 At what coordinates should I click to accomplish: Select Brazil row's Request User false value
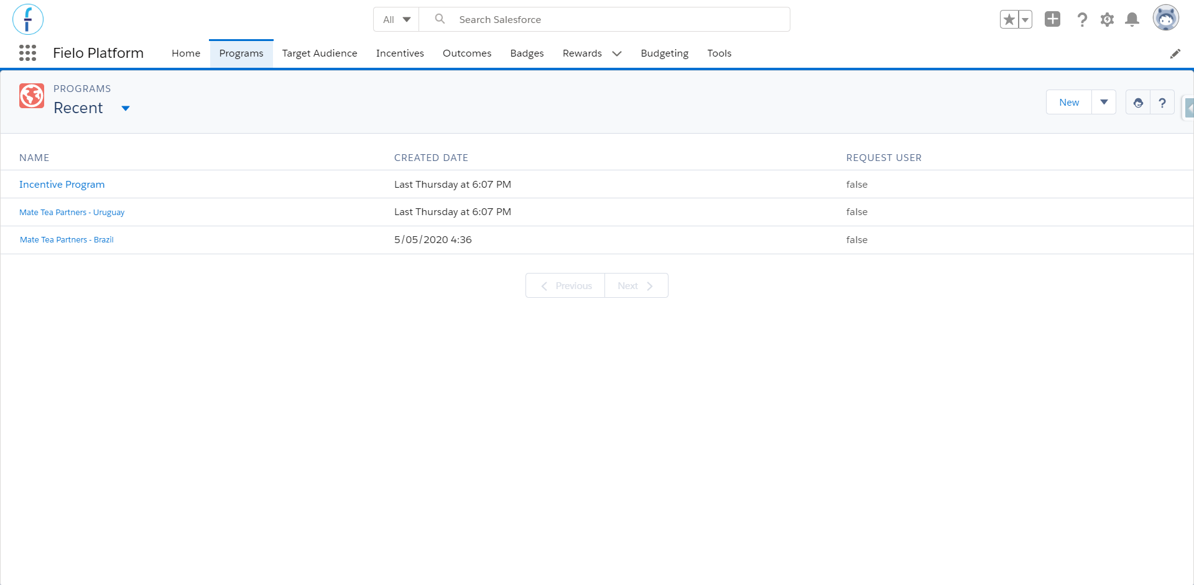click(x=857, y=240)
